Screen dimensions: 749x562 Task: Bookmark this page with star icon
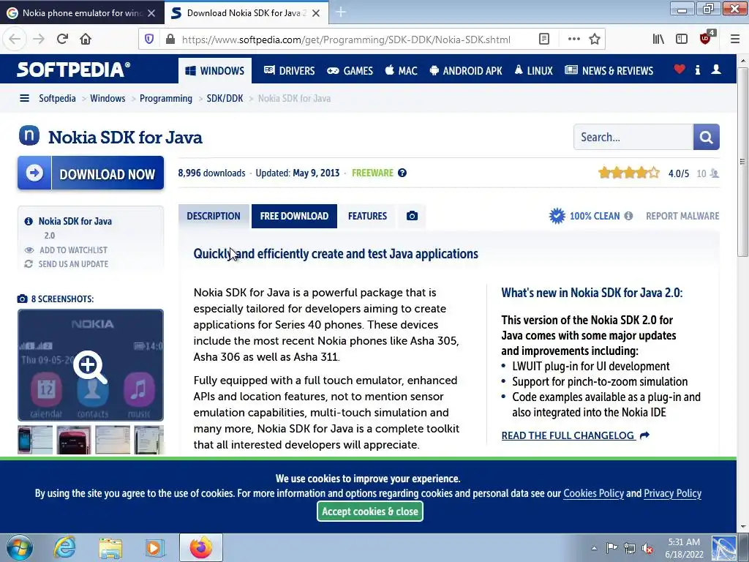click(594, 40)
